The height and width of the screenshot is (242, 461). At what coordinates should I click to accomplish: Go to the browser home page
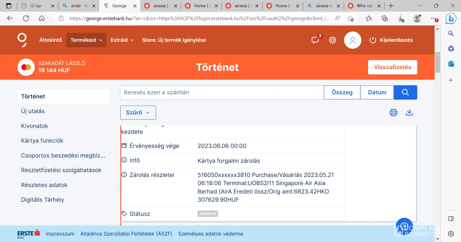[42, 18]
